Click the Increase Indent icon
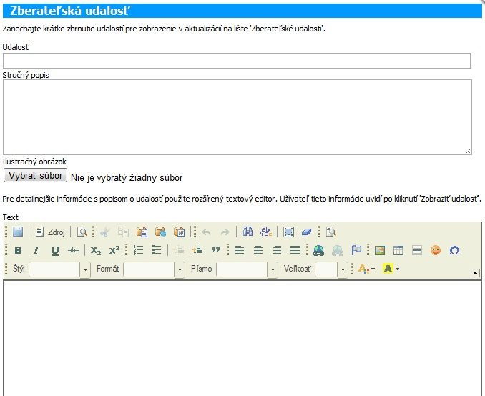The height and width of the screenshot is (396, 485). pos(197,250)
